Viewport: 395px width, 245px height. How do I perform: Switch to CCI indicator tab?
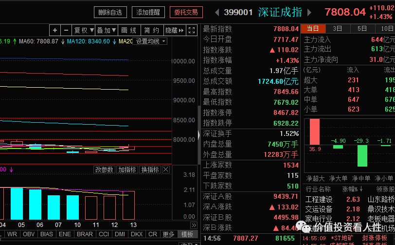pyautogui.click(x=104, y=234)
